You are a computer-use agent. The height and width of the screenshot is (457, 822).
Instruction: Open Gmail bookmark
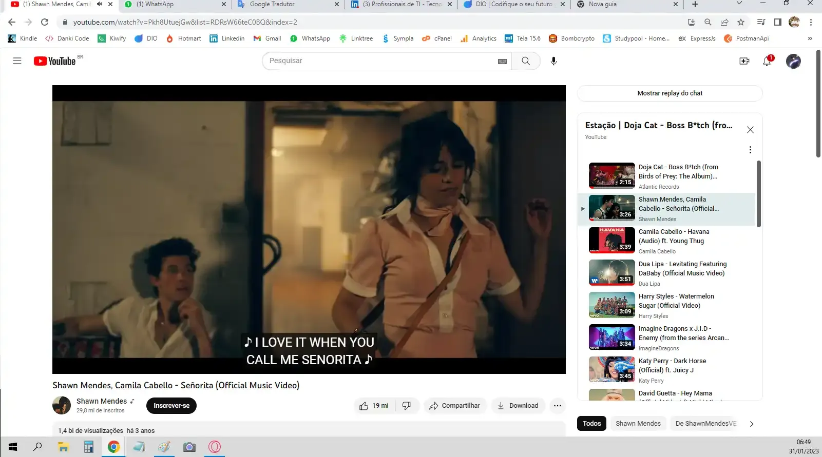(x=267, y=38)
